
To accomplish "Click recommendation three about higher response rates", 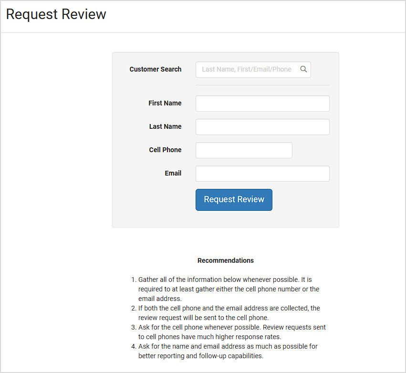I will (229, 332).
